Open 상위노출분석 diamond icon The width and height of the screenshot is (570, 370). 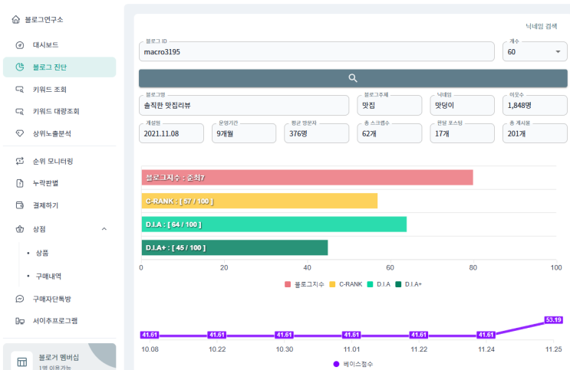[20, 133]
